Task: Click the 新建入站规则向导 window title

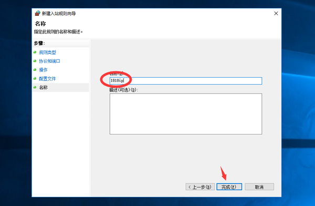Action: (x=59, y=14)
